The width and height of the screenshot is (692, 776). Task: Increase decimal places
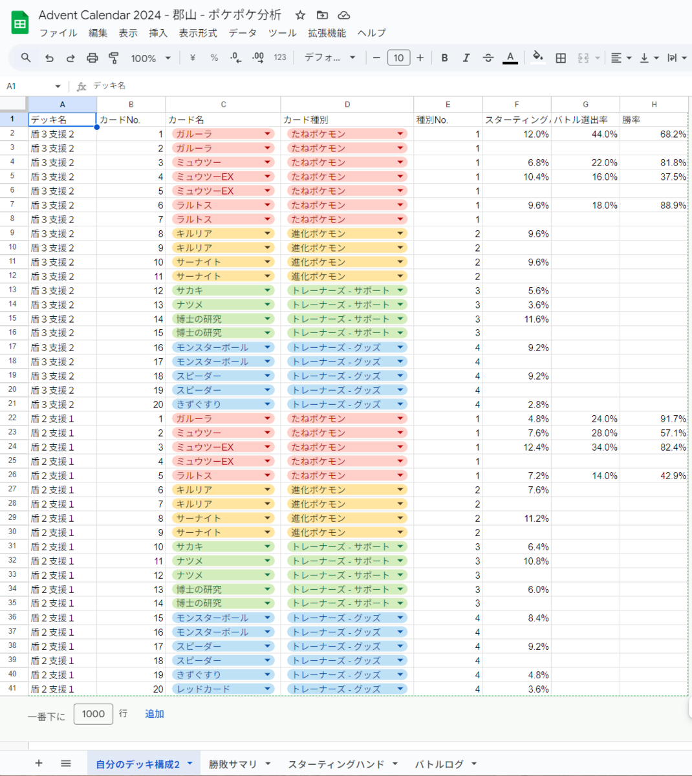coord(258,58)
